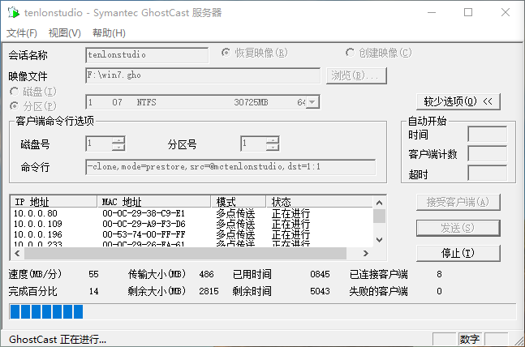The width and height of the screenshot is (525, 347).
Task: Click the 映像文件 path field F:\win7.gho
Action: pyautogui.click(x=203, y=75)
